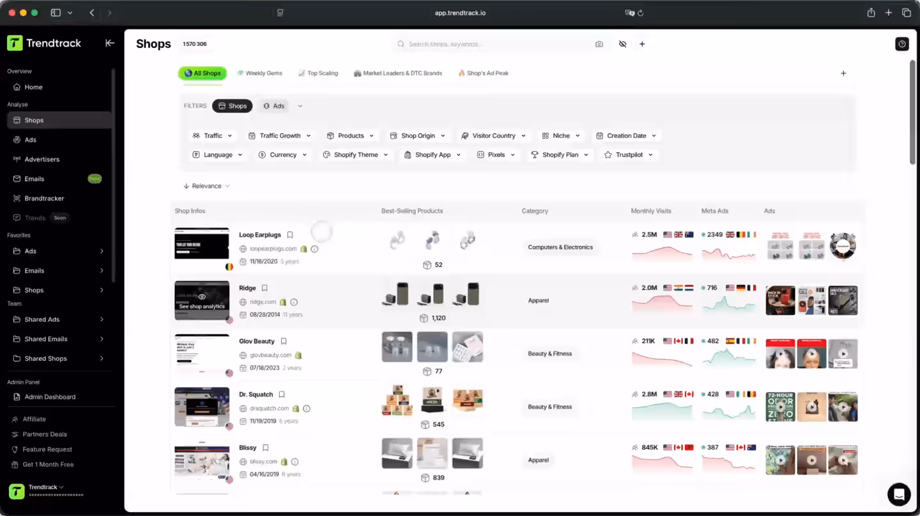Screen dimensions: 920x516
Task: Switch filters to Ads mode
Action: click(273, 105)
